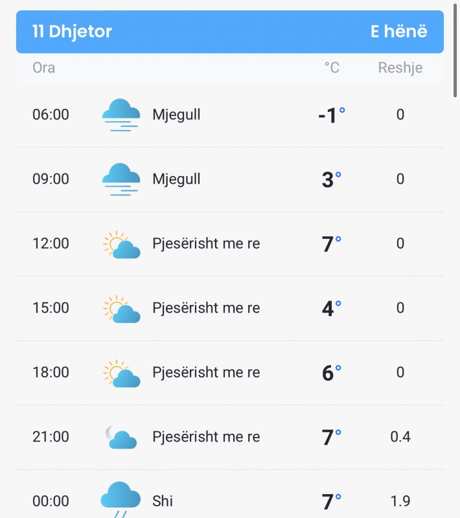Click the partly cloudy sun icon at 15:00
This screenshot has height=518, width=460.
pos(121,309)
